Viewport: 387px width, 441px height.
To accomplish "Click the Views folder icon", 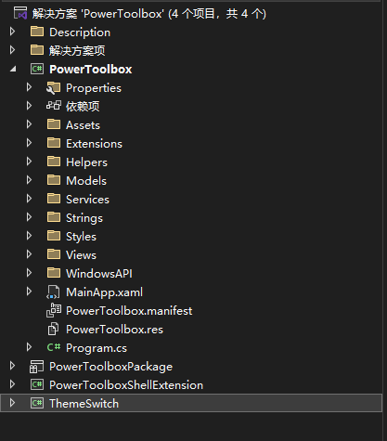I will coord(54,254).
